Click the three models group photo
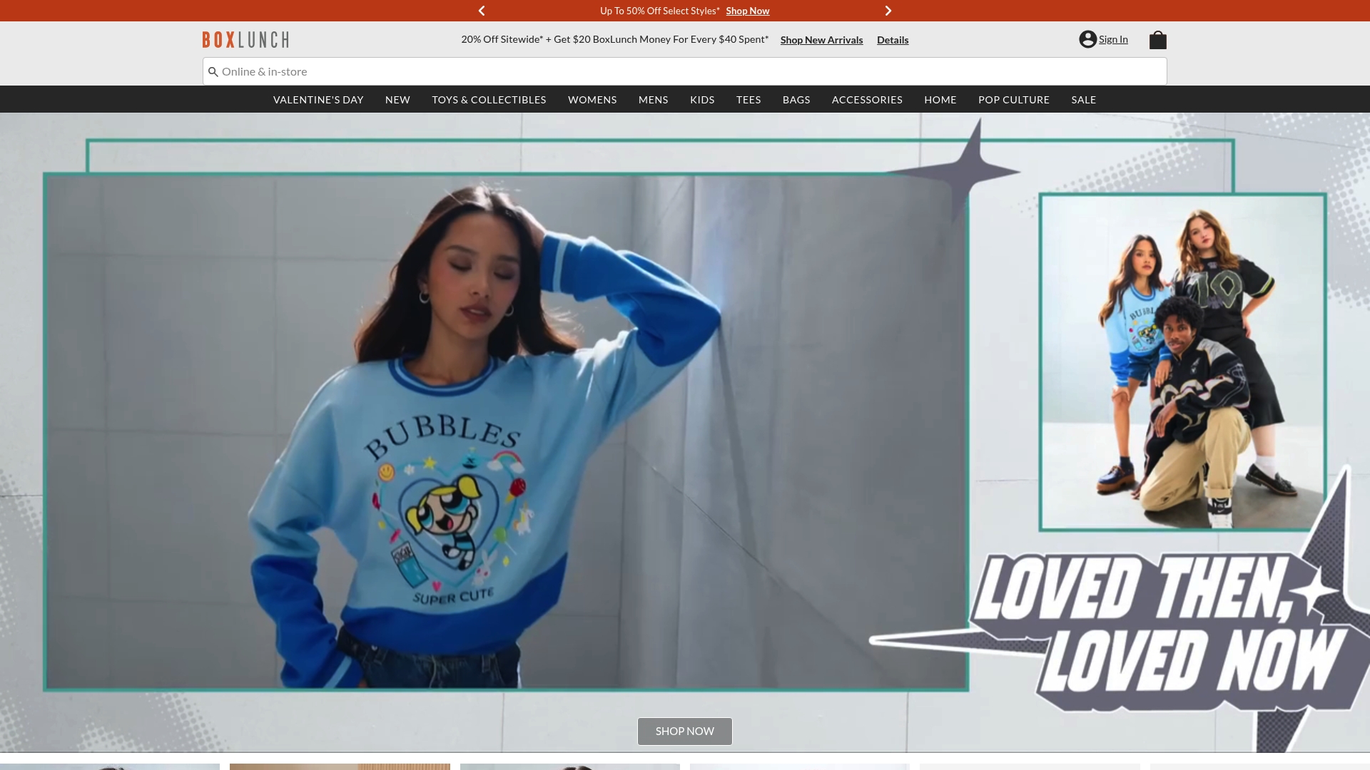This screenshot has width=1370, height=770. point(1182,362)
